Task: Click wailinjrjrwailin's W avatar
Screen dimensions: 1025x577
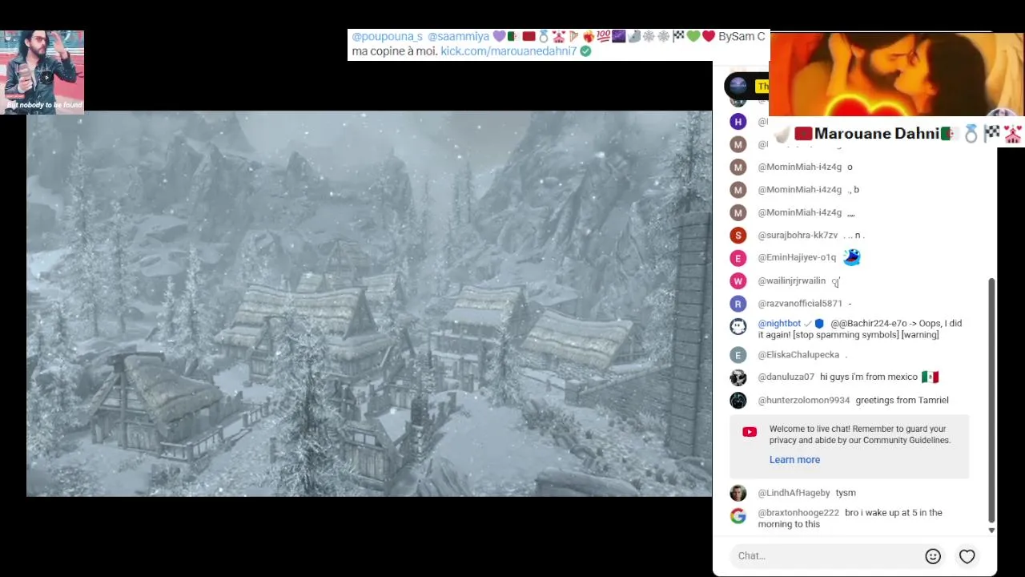Action: (x=738, y=281)
